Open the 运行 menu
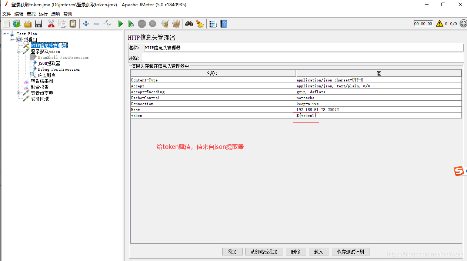 [x=43, y=14]
